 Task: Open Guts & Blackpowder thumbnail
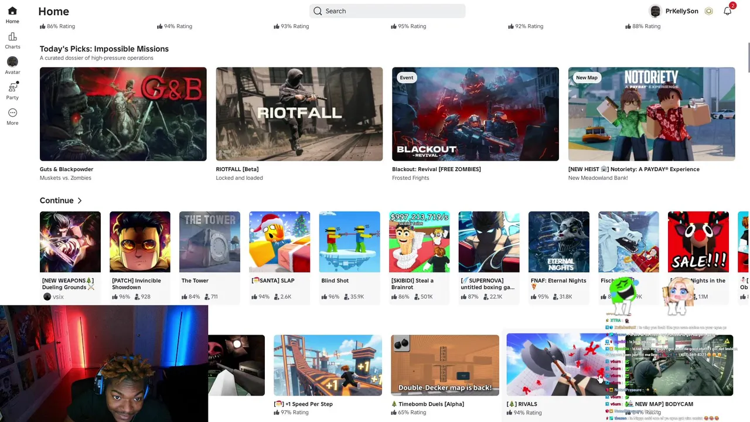(123, 114)
